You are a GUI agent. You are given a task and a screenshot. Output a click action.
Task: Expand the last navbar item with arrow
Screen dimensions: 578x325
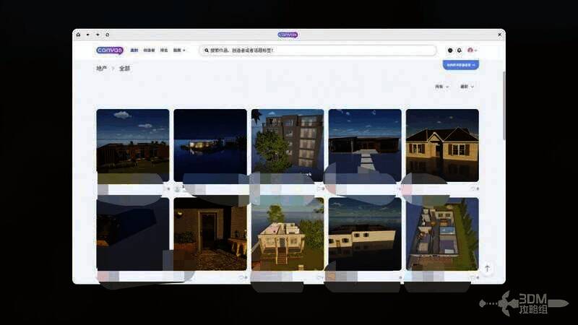coord(179,51)
